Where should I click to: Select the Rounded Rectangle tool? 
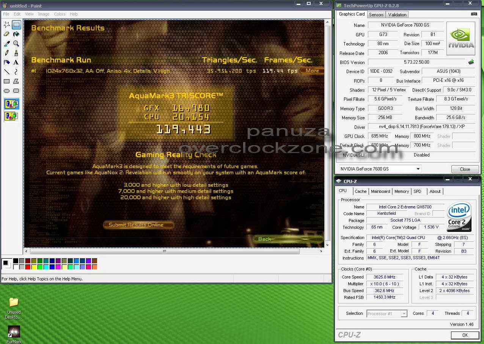[x=16, y=91]
